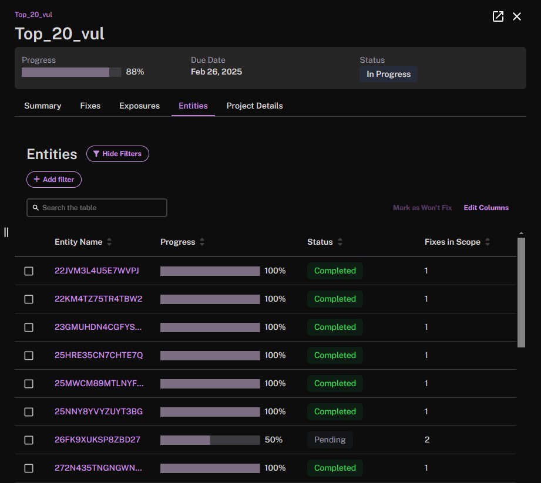Click the Pending status badge

(330, 440)
